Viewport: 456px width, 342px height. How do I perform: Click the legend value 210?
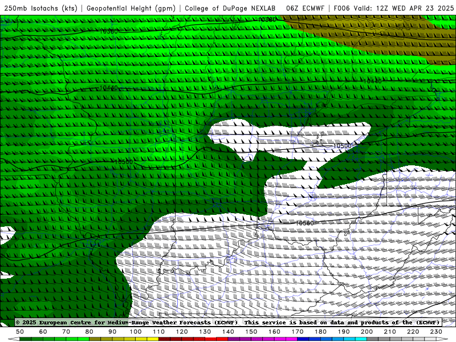point(390,332)
